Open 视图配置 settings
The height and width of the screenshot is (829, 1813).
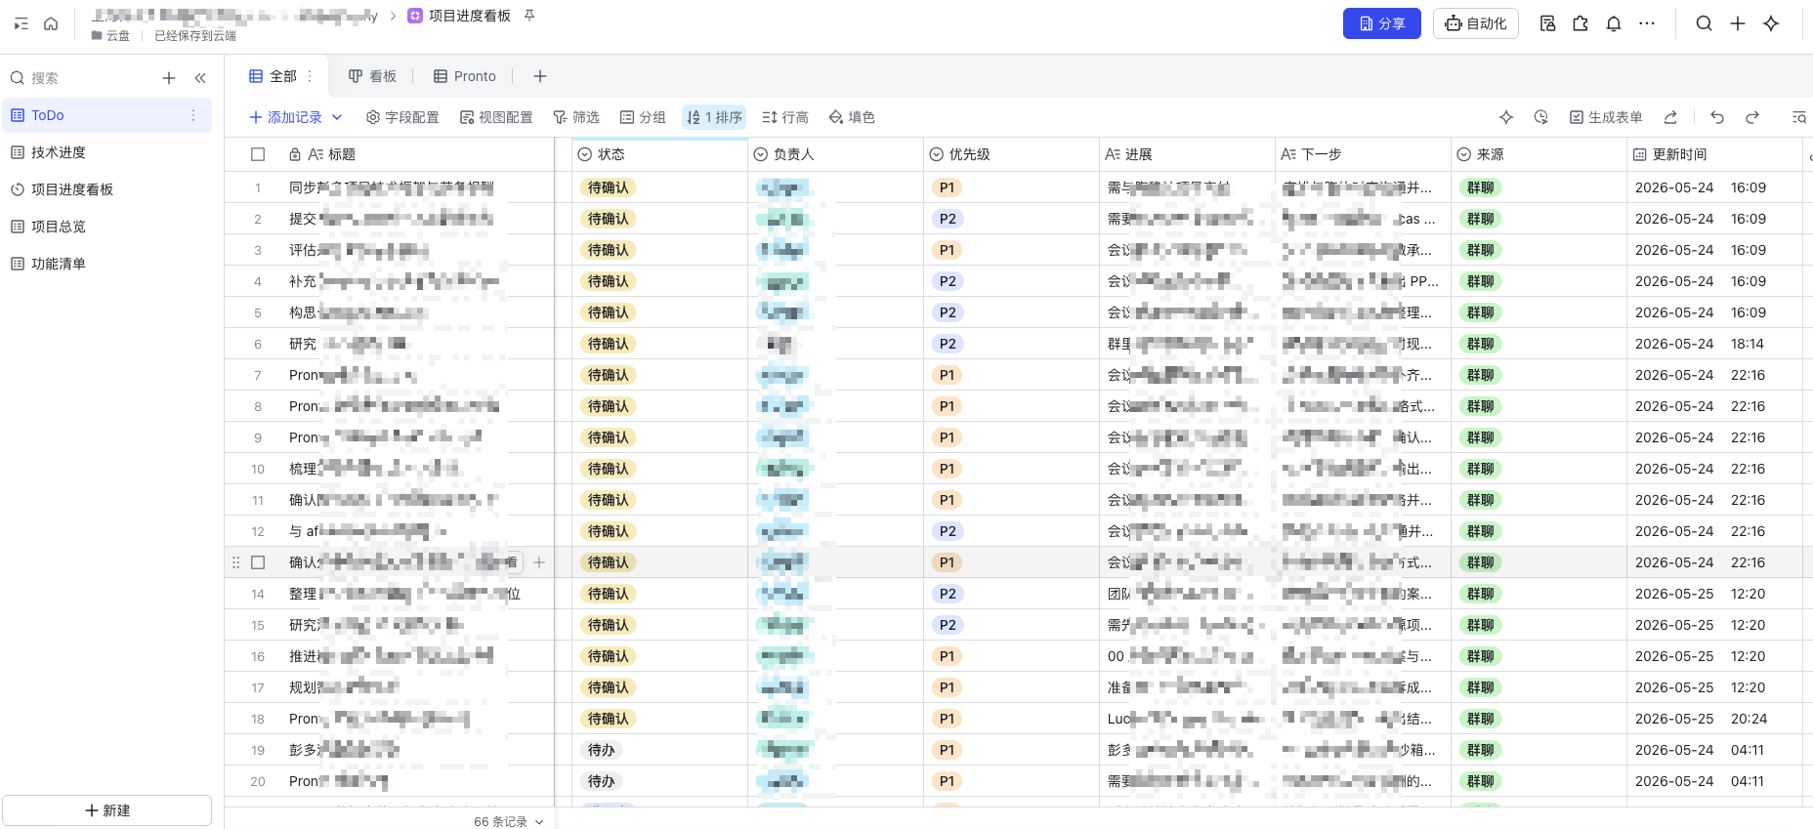click(496, 117)
